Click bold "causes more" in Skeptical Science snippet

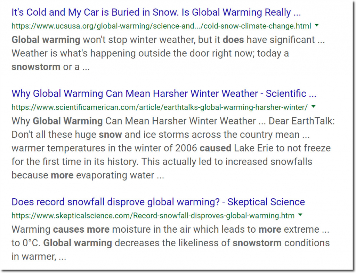point(81,230)
